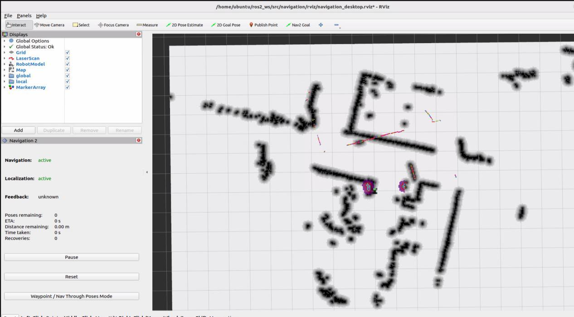Viewport: 574px width, 317px height.
Task: Disable the MarkerArray display checkbox
Action: click(68, 87)
